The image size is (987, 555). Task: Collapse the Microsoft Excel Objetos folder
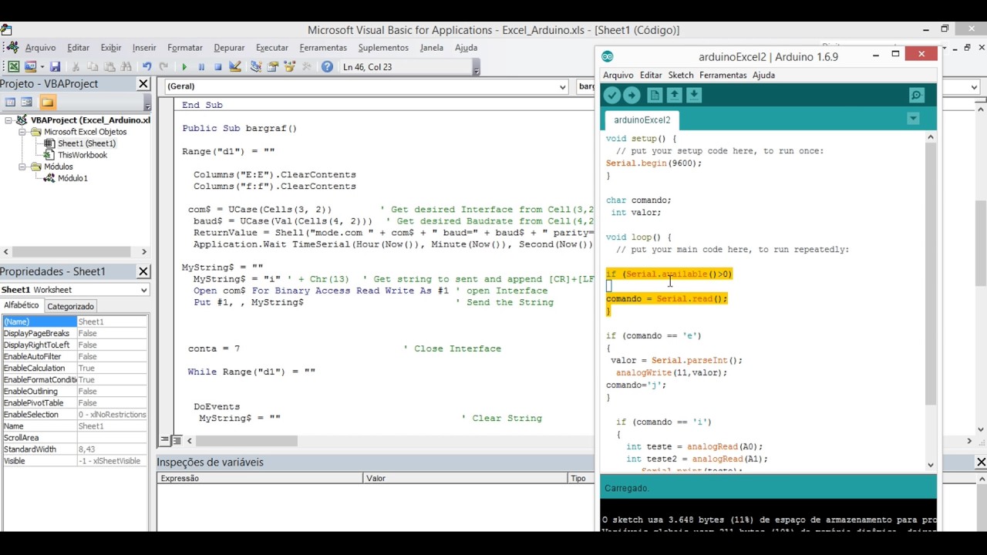click(23, 132)
